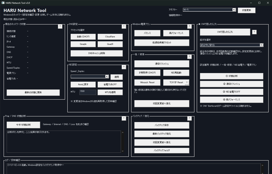Run step ① 状態診断
This screenshot has height=174, width=272.
[x=231, y=76]
